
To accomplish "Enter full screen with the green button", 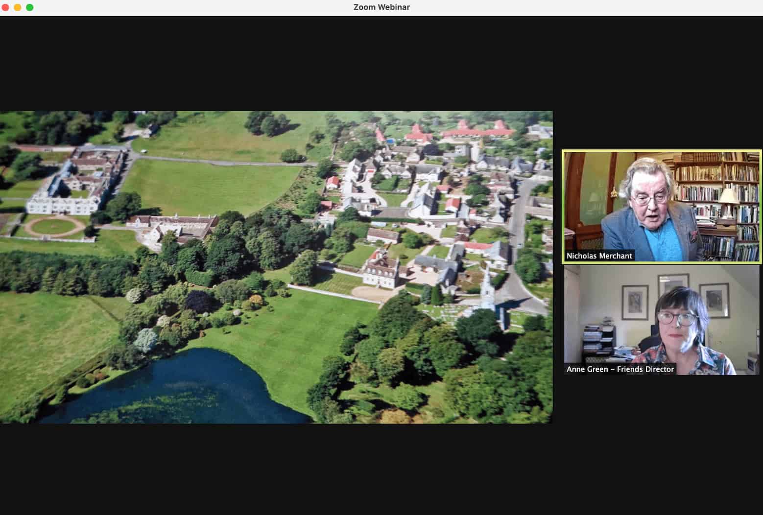I will (29, 7).
